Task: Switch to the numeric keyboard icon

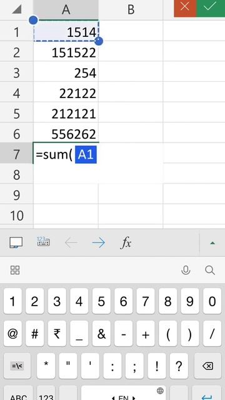Action: pos(43,241)
